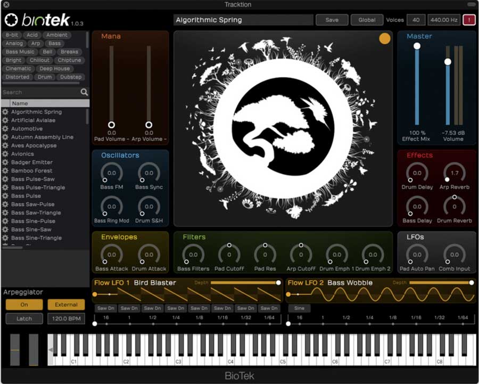Toggle the Arpeggiator On button
The height and width of the screenshot is (384, 479).
point(24,305)
